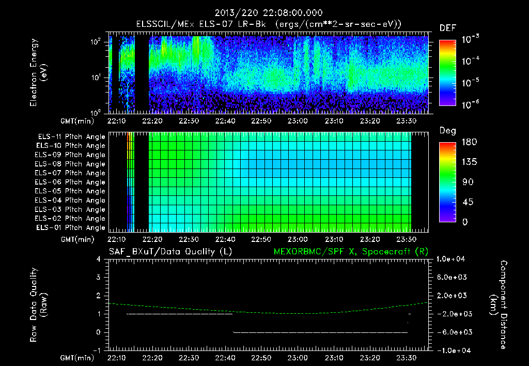
Task: Click the Deg pitch angle color bar
Action: coord(448,182)
